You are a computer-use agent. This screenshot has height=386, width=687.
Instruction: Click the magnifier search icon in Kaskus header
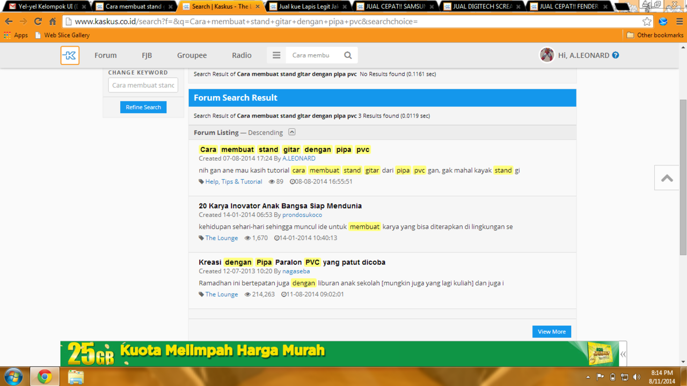click(348, 55)
